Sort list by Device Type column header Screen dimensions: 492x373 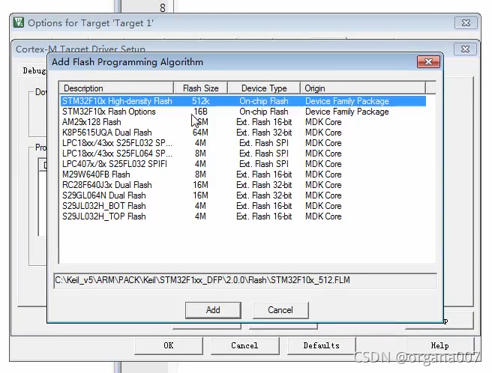pyautogui.click(x=264, y=88)
